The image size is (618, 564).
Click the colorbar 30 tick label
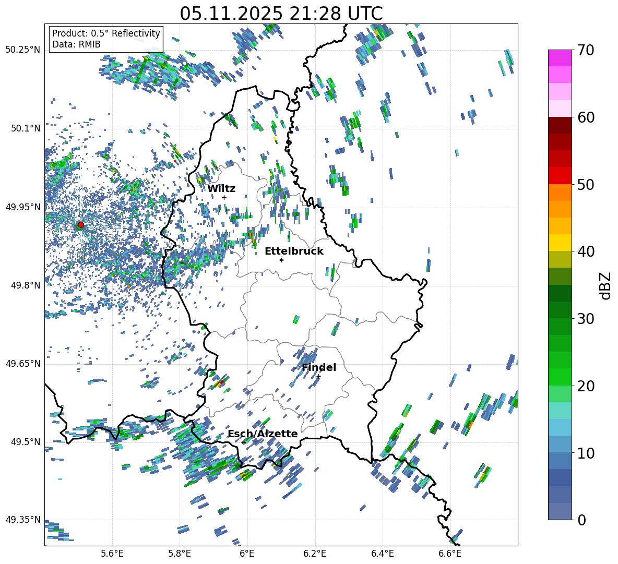586,319
